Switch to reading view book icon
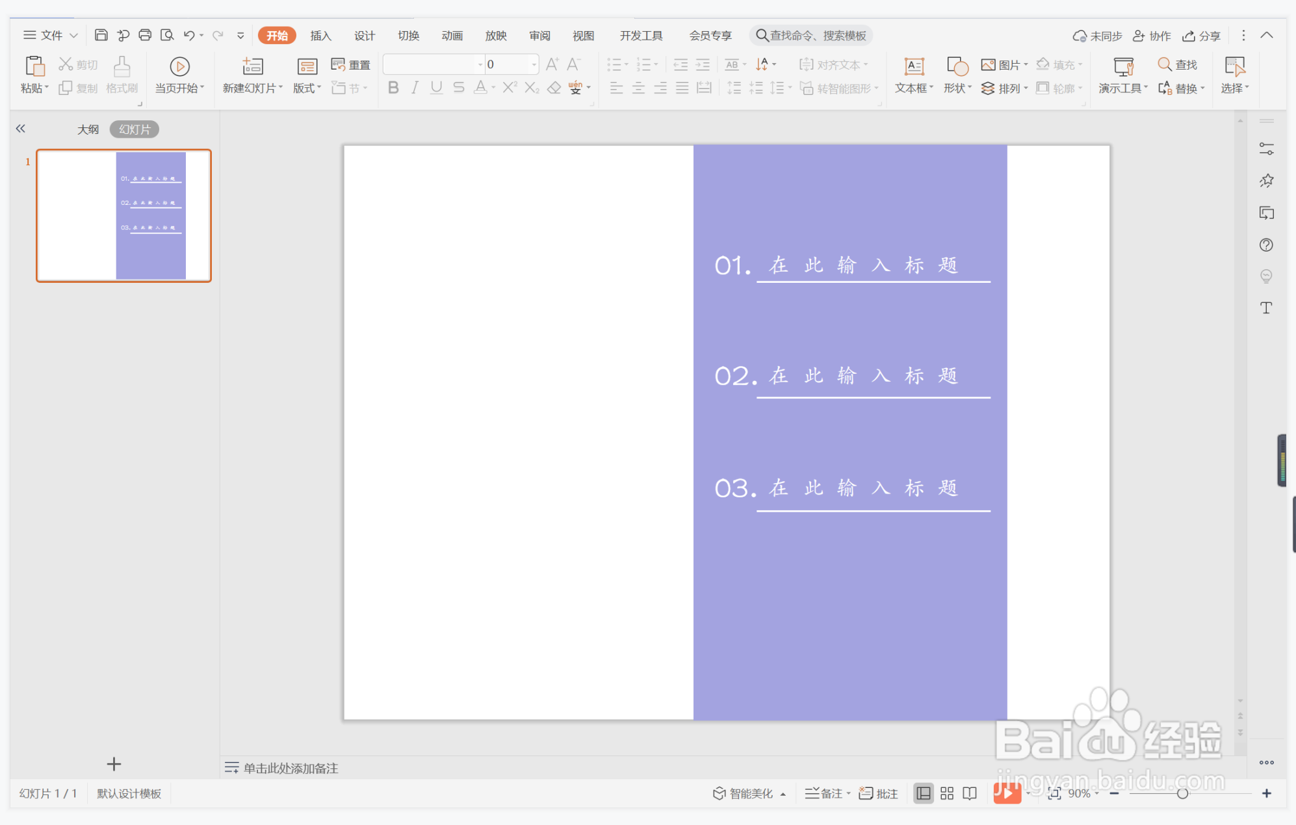 coord(970,793)
